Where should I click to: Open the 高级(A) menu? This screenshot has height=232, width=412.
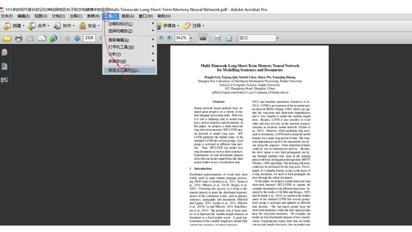(128, 16)
